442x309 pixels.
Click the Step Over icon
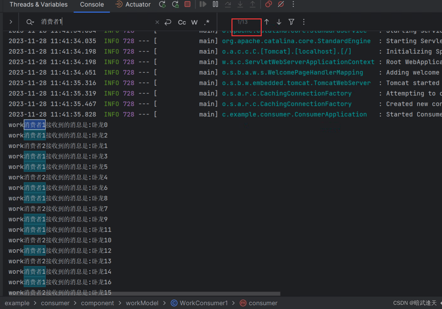[x=228, y=4]
